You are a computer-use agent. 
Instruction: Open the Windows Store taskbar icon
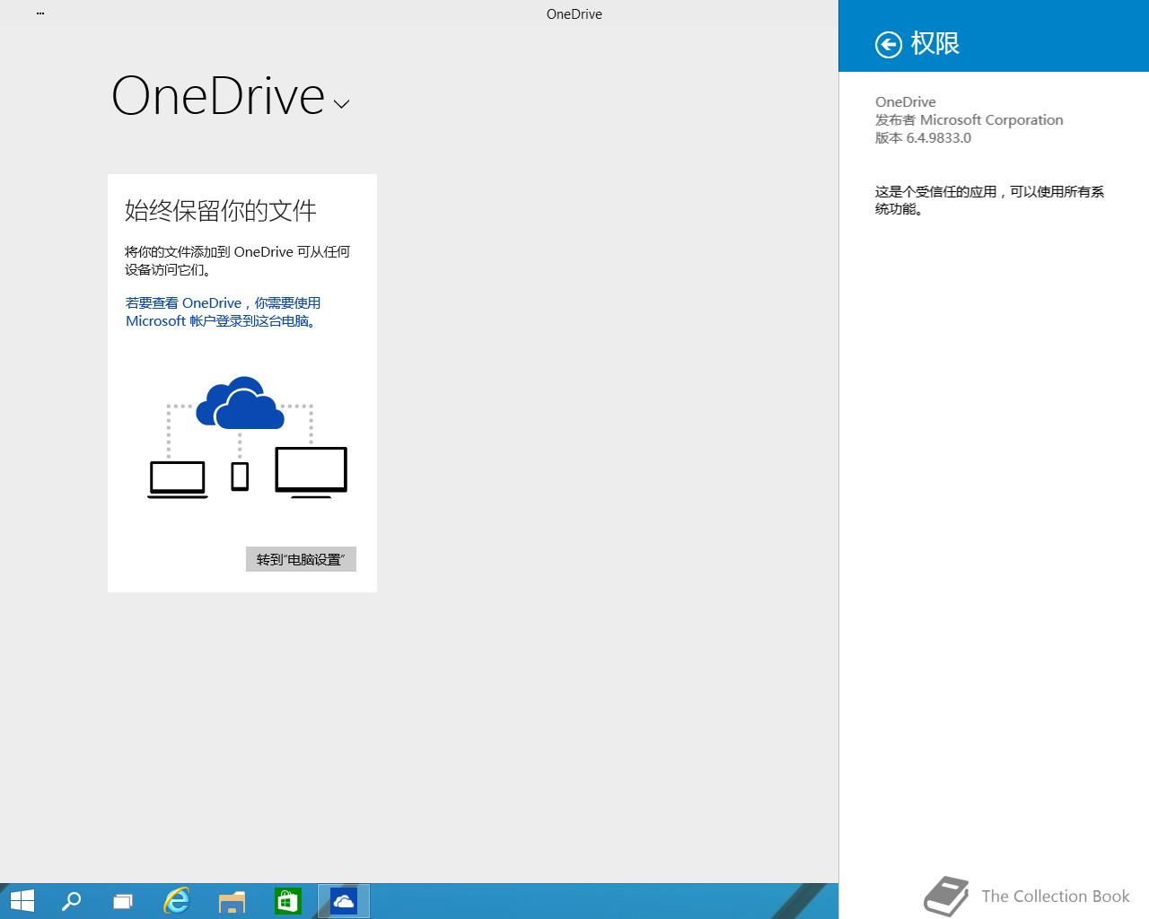287,900
